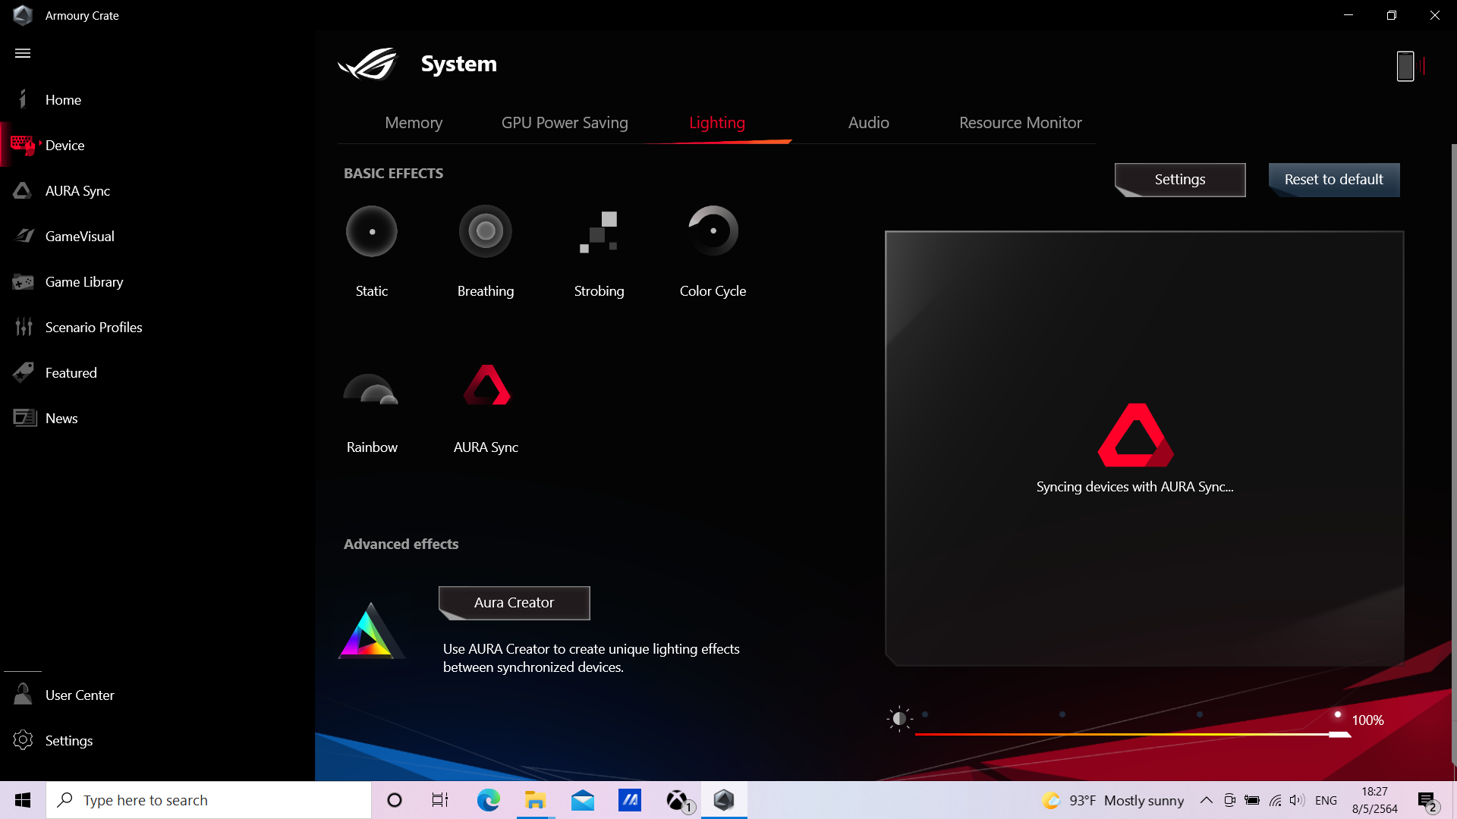Click the taskbar search box
The width and height of the screenshot is (1457, 819).
coord(209,800)
